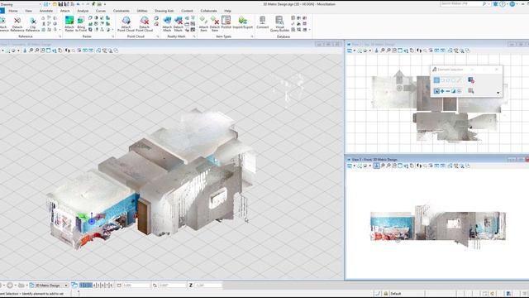Click the Save icon in quick access toolbar

pos(60,4)
